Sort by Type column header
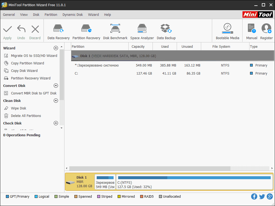The width and height of the screenshot is (275, 206). pos(262,47)
